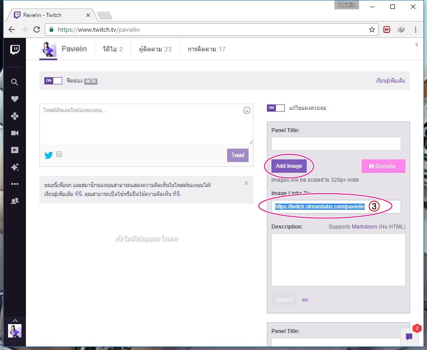The height and width of the screenshot is (350, 427).
Task: Click the purple โพสต์ button
Action: [x=238, y=155]
